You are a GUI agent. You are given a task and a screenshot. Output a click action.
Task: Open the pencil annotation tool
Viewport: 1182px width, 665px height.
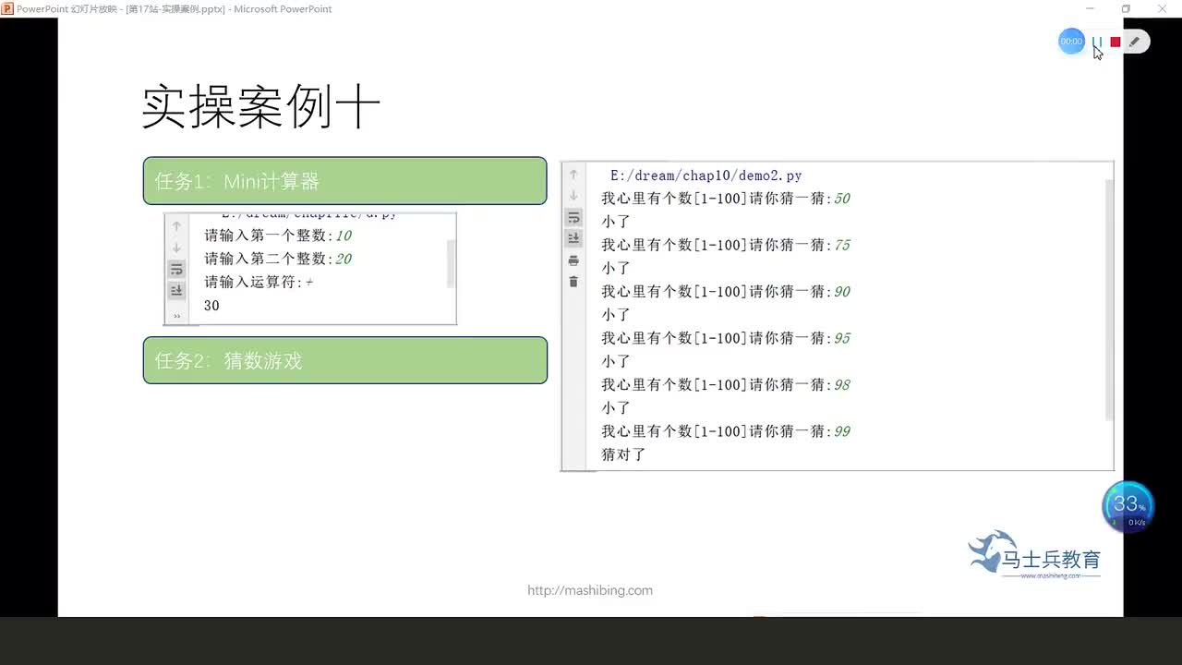[1135, 42]
